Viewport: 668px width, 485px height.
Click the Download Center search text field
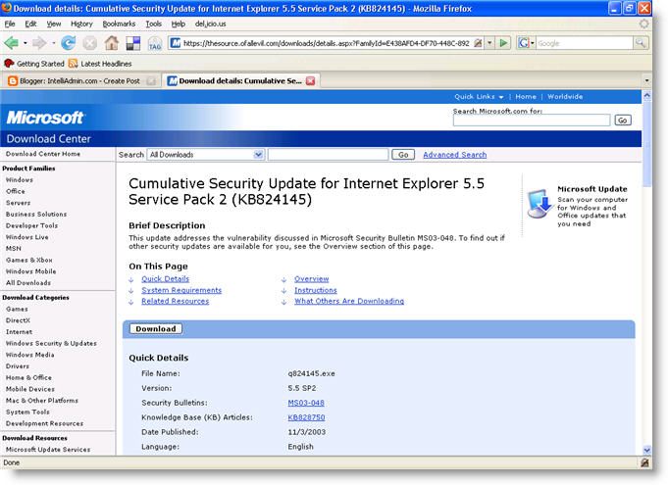[x=328, y=155]
